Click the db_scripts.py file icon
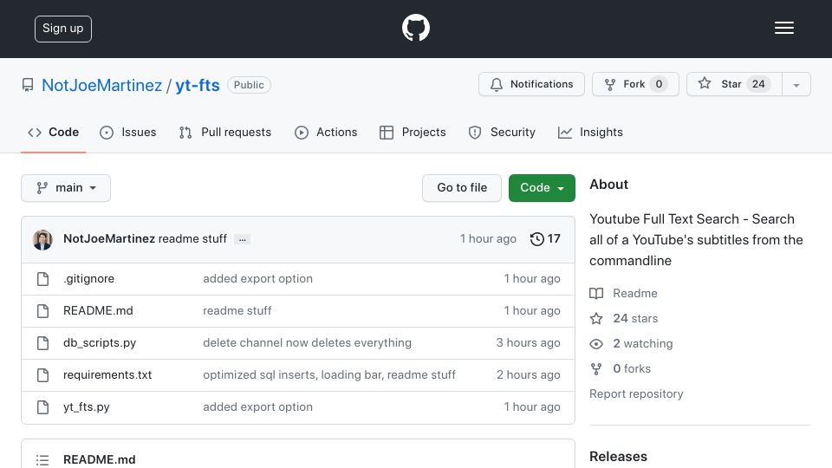832x468 pixels. pos(43,343)
